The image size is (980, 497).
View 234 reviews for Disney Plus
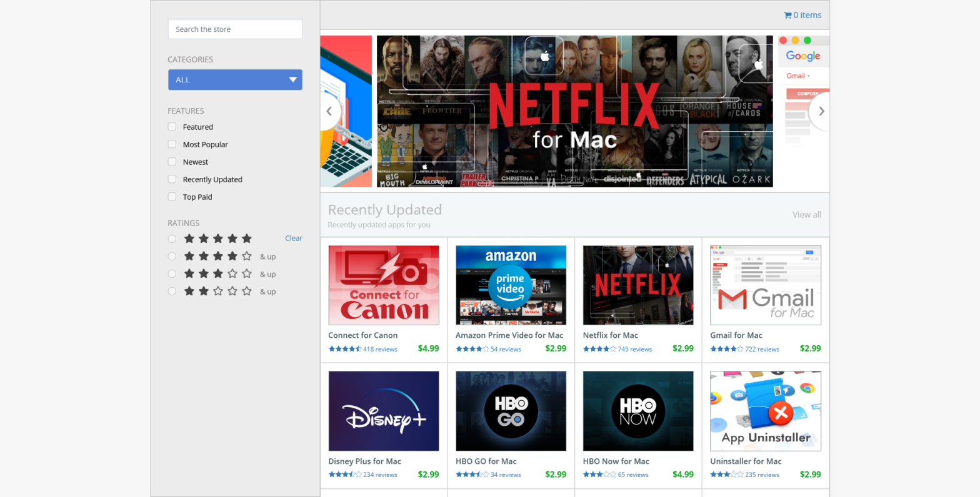[380, 475]
